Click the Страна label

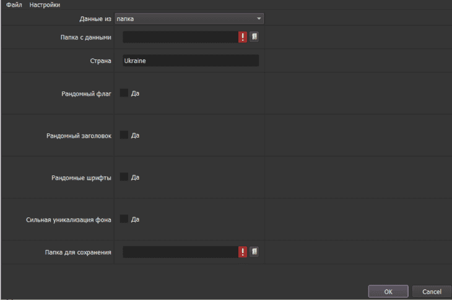100,61
